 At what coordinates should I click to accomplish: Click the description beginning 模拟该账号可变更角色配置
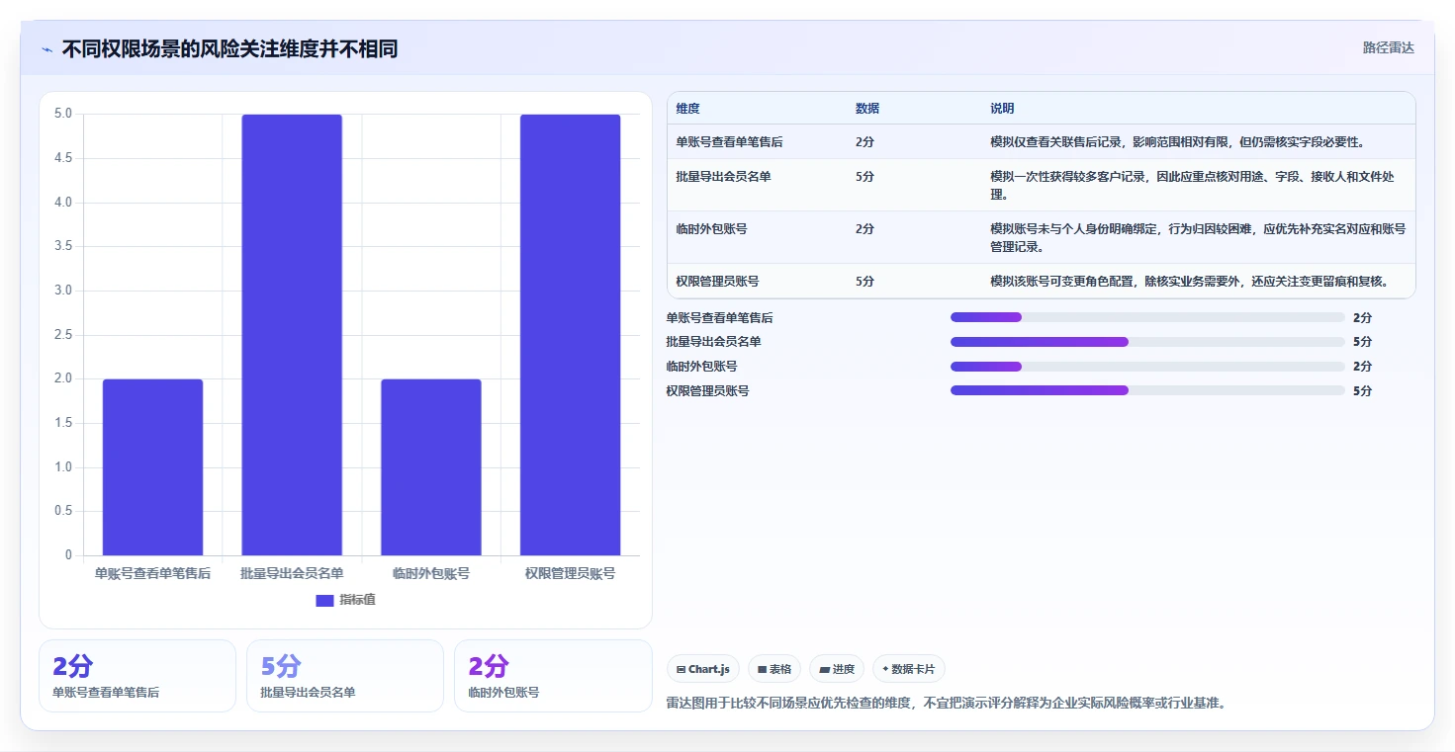tap(1190, 282)
